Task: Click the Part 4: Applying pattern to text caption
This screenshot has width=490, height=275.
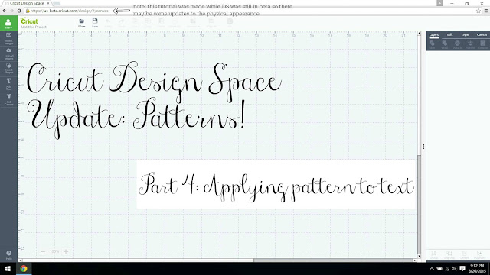Action: click(x=276, y=187)
